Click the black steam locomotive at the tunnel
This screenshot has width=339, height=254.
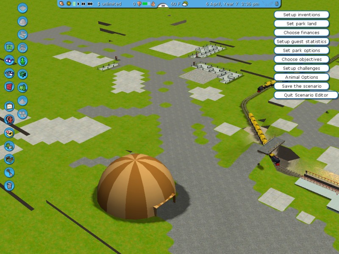274,160
